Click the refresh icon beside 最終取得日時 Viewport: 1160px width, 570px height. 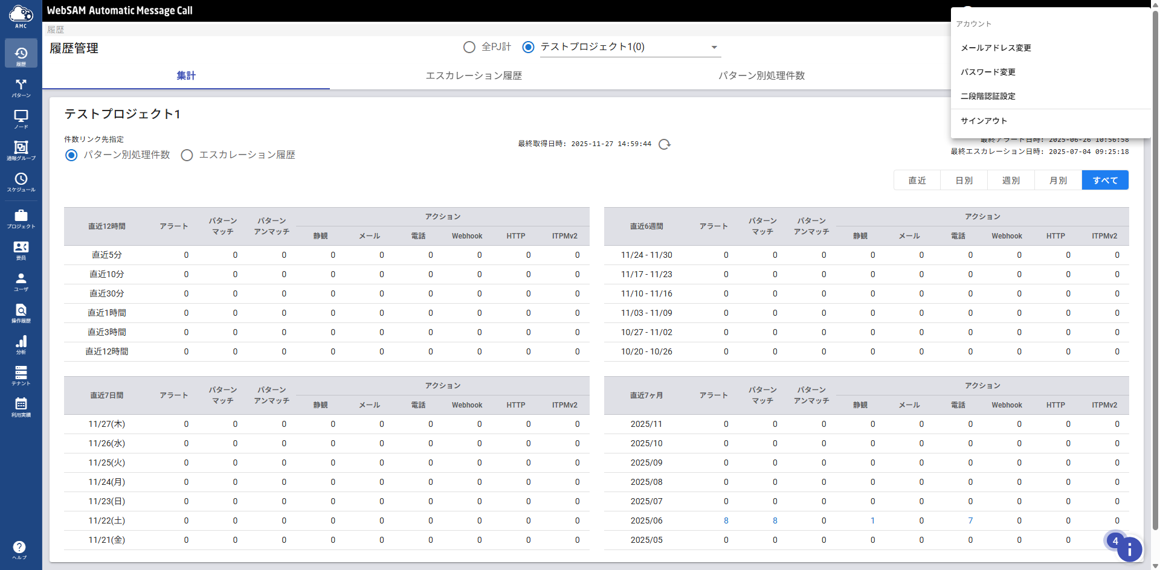[665, 144]
